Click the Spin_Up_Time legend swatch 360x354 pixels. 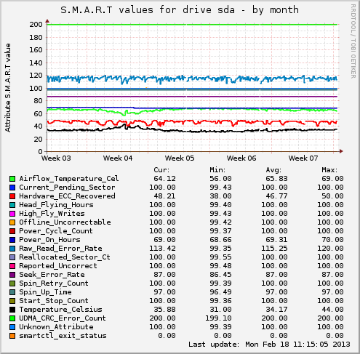pos(12,292)
